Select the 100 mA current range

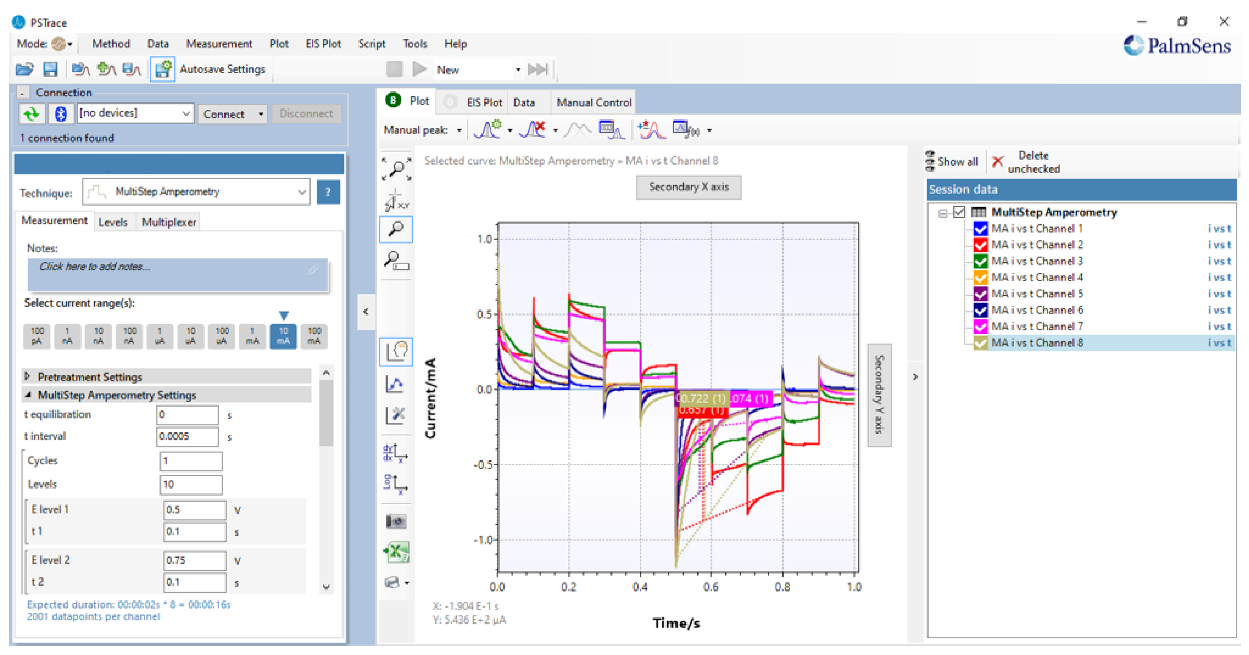pos(314,336)
